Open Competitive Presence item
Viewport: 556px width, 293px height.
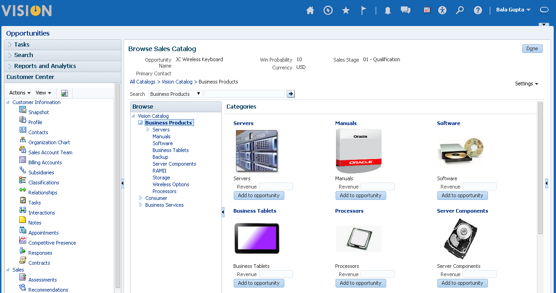click(x=52, y=243)
